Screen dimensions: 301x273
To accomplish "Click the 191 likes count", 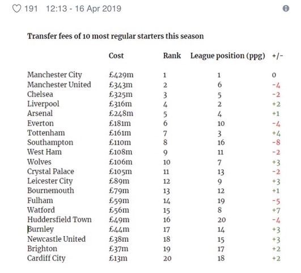I will (31, 9).
